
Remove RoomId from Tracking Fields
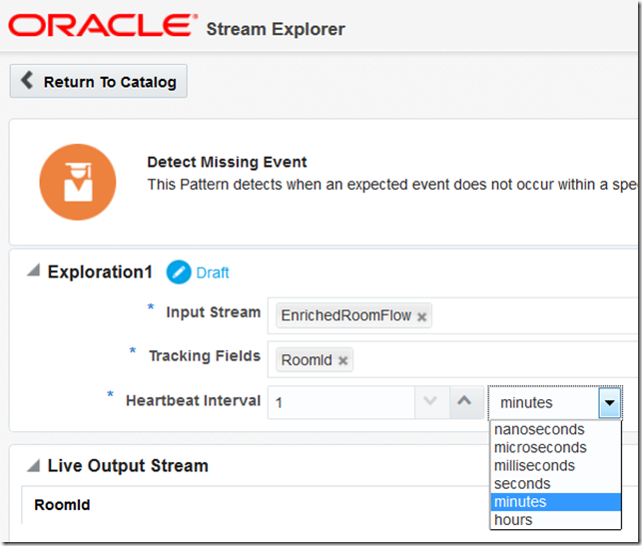(x=342, y=360)
